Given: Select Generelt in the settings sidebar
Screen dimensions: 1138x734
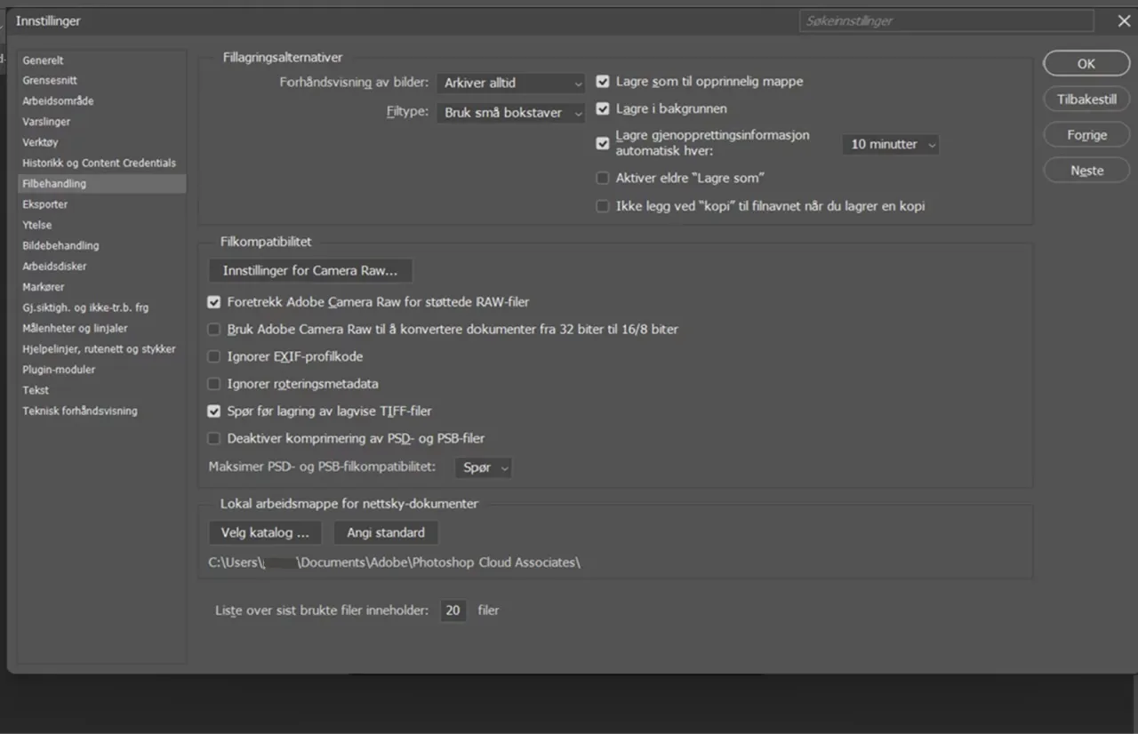Looking at the screenshot, I should coord(43,60).
